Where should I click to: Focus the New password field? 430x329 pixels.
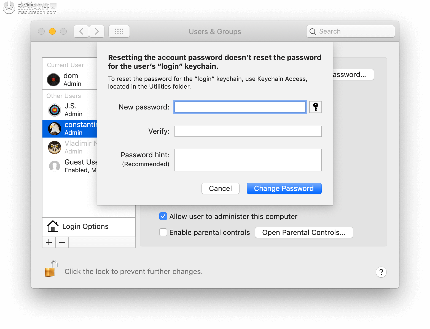pyautogui.click(x=240, y=107)
